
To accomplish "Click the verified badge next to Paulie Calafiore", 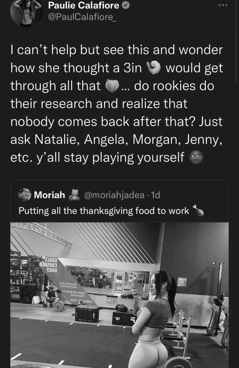I will [x=126, y=5].
